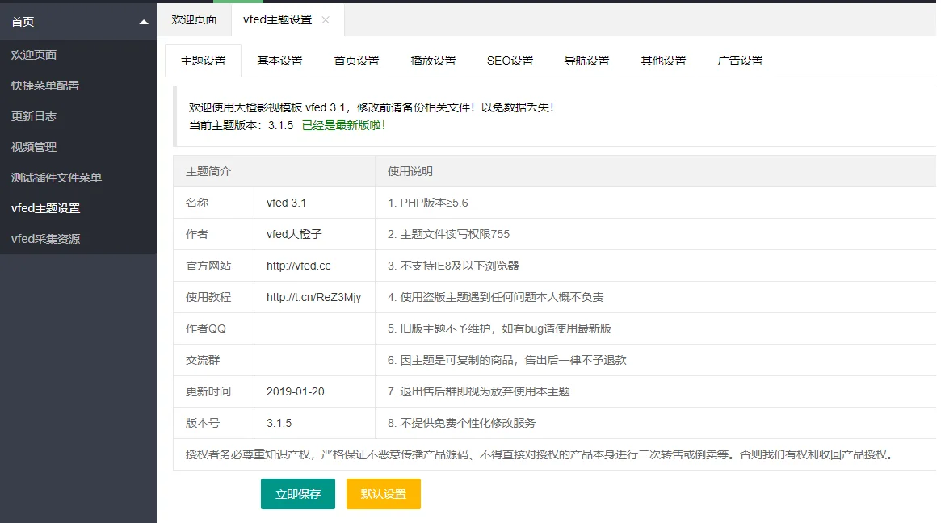Select the 基本设置 settings tab
The image size is (941, 523).
click(279, 61)
